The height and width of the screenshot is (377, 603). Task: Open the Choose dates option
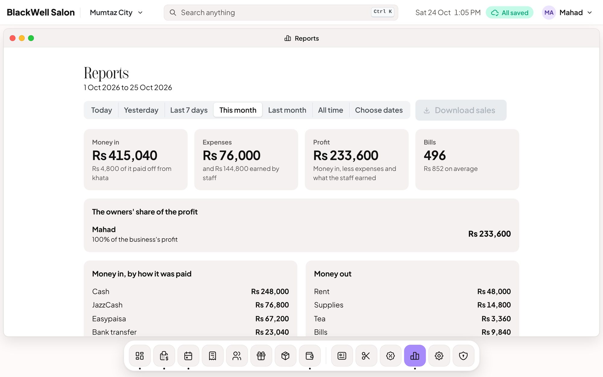[379, 110]
